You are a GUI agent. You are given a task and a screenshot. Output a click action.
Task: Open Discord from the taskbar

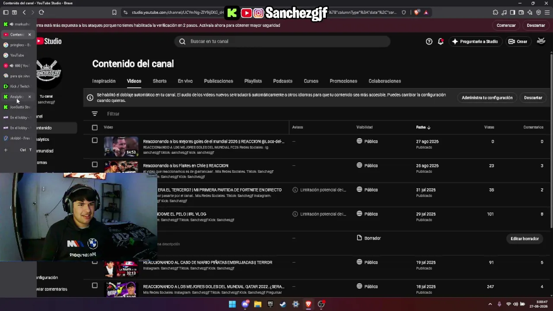pyautogui.click(x=245, y=304)
